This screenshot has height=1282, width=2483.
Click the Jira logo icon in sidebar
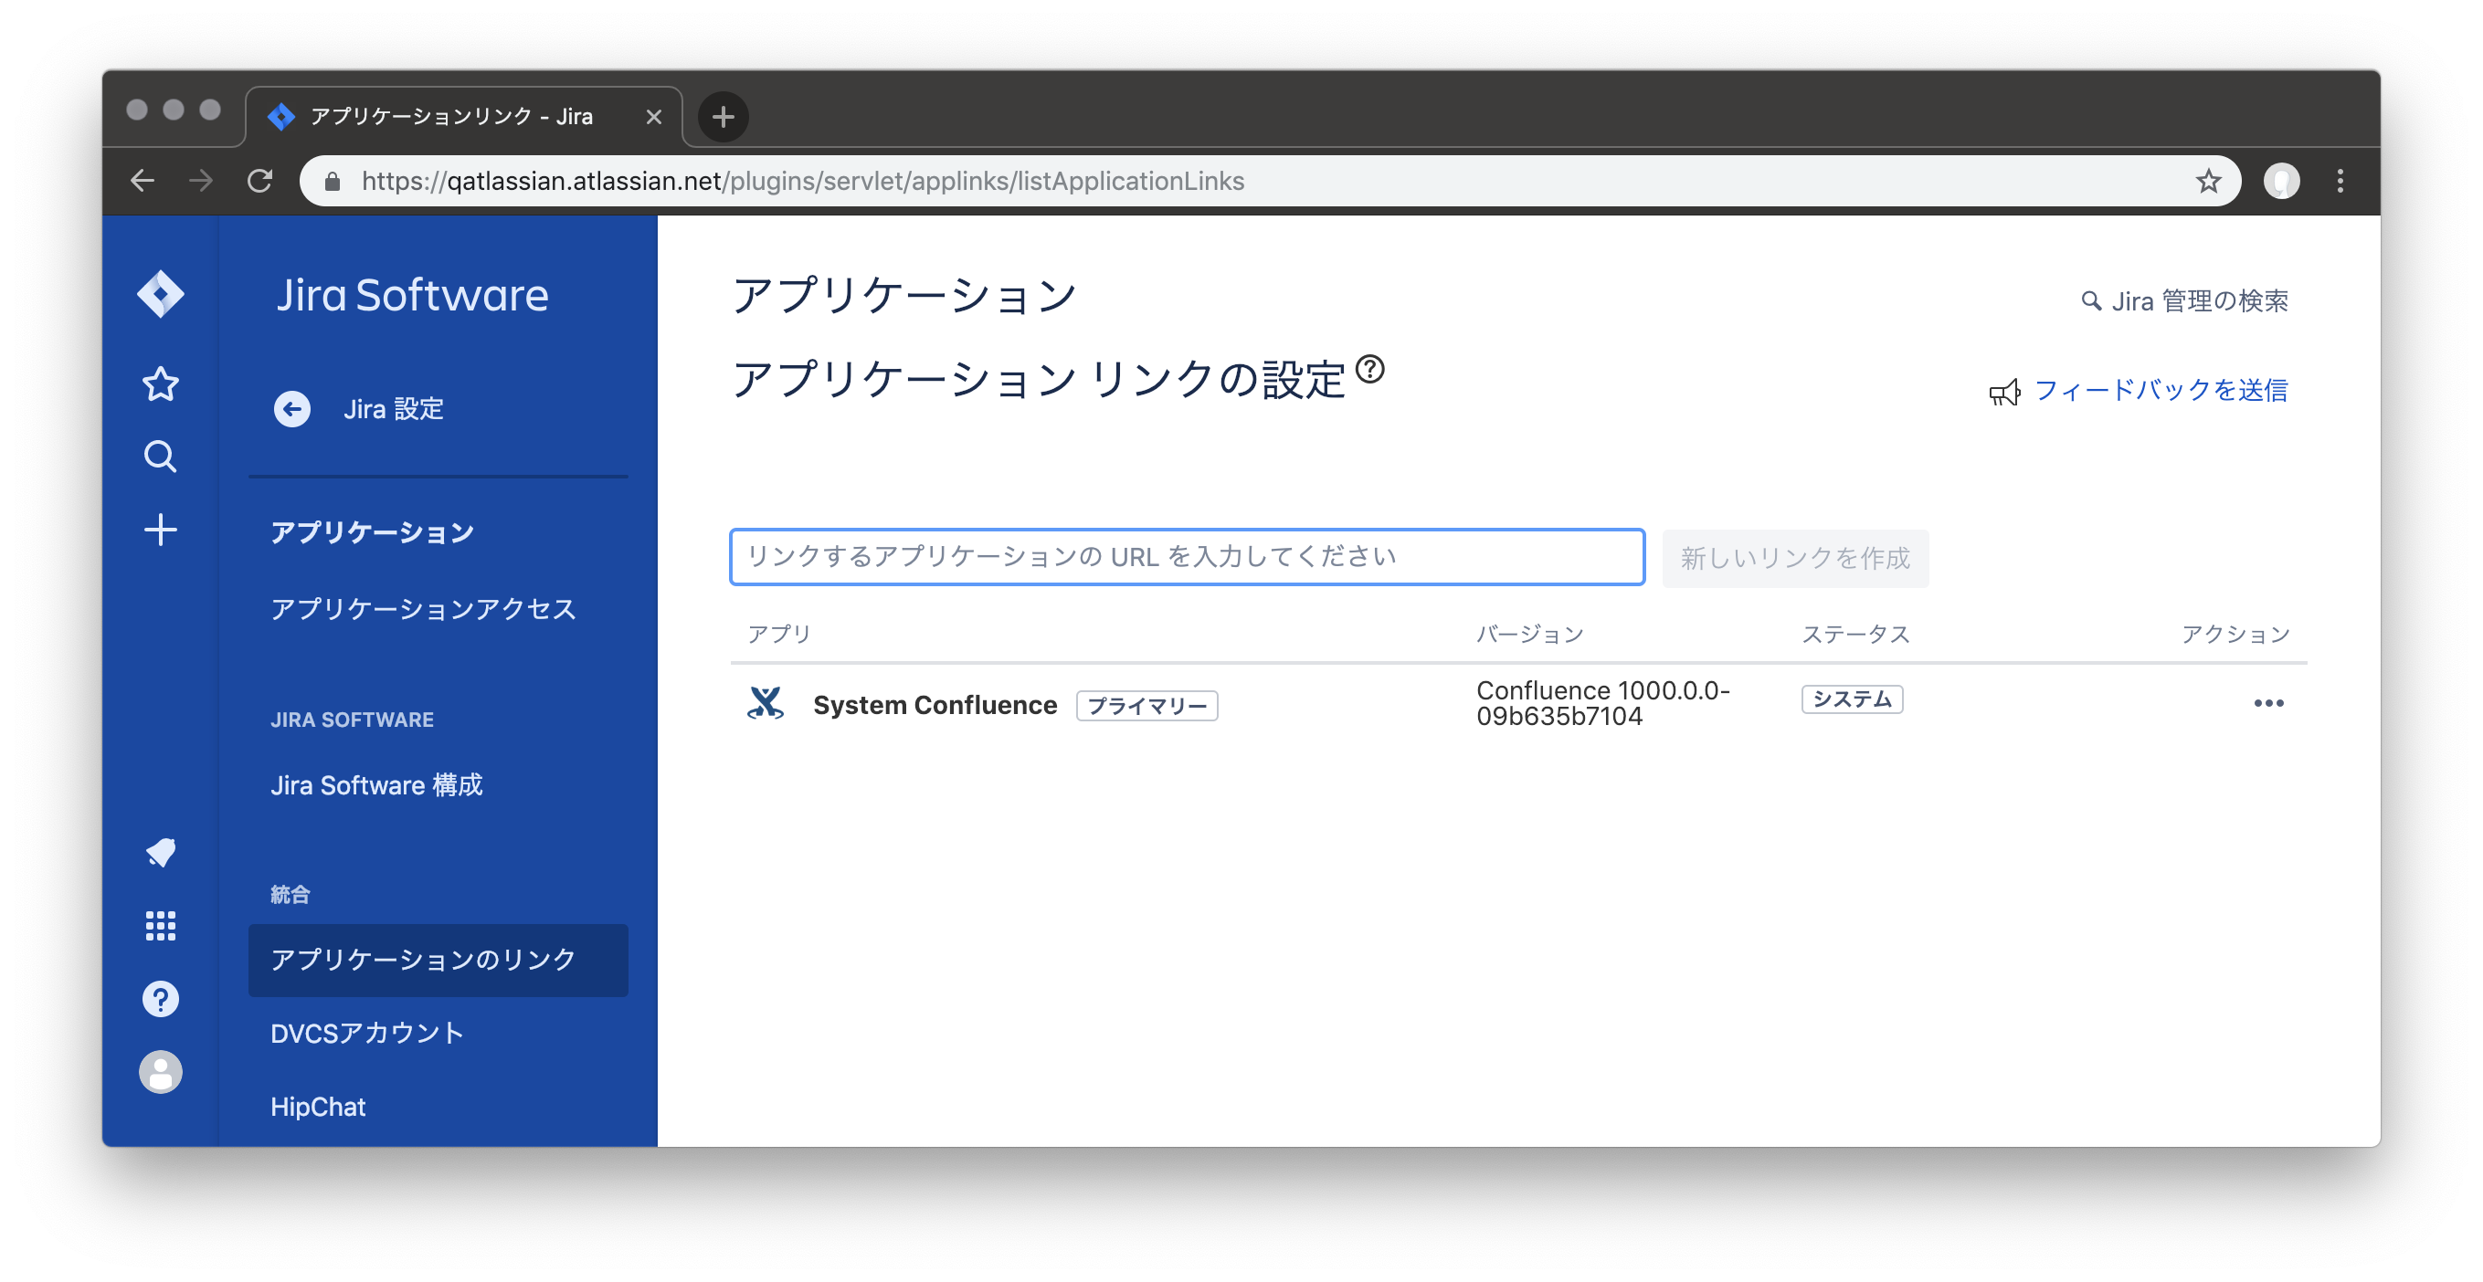pyautogui.click(x=160, y=294)
